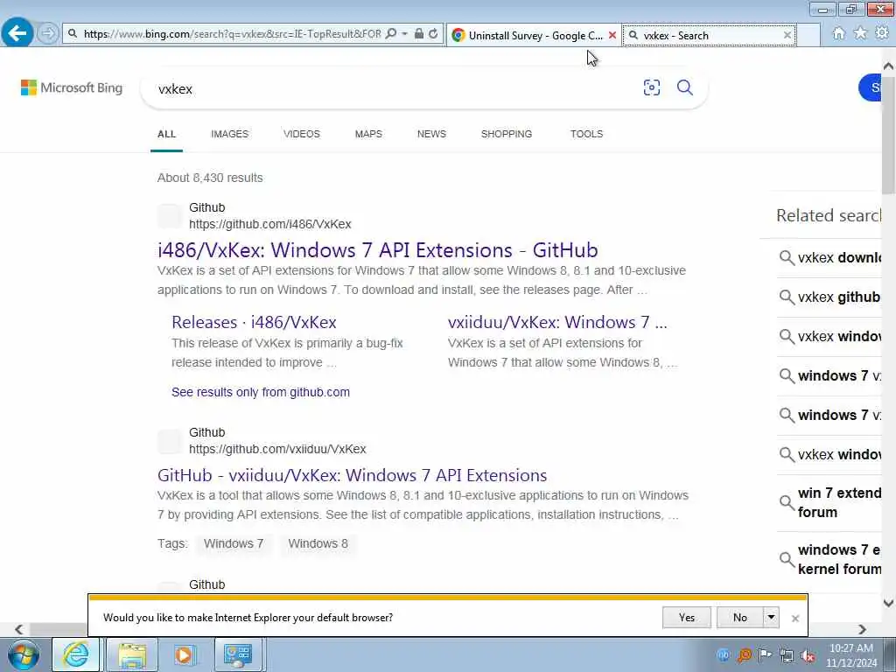Click Yes to make IE default browser
896x672 pixels.
click(687, 618)
